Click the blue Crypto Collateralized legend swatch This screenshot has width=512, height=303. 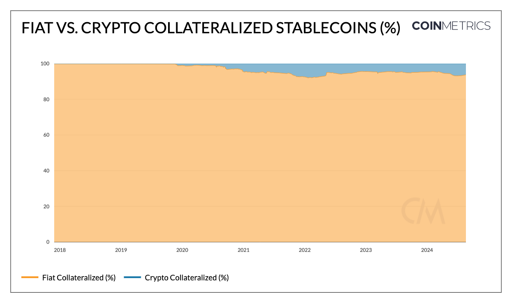pyautogui.click(x=132, y=278)
